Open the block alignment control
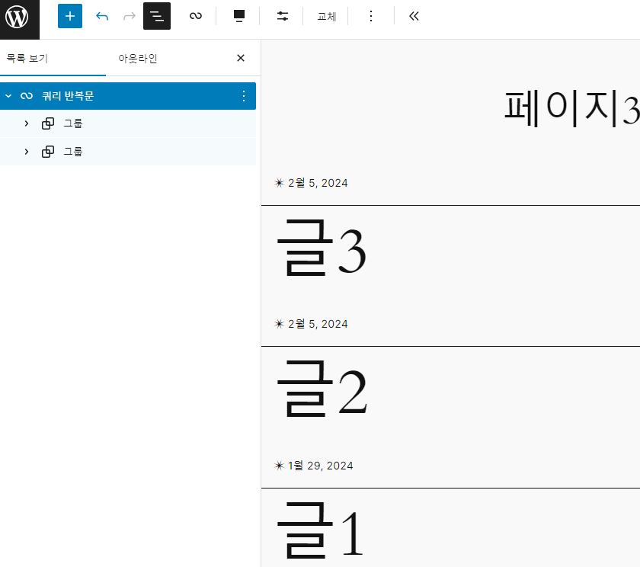640x567 pixels. coord(239,16)
